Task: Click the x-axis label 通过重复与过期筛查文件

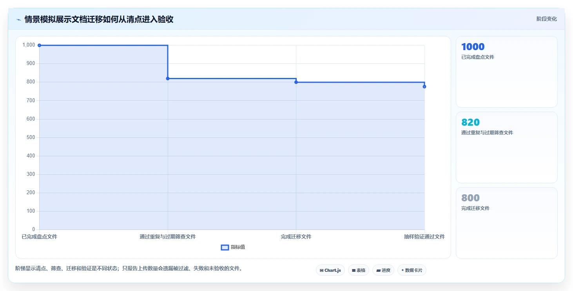Action: [x=168, y=237]
